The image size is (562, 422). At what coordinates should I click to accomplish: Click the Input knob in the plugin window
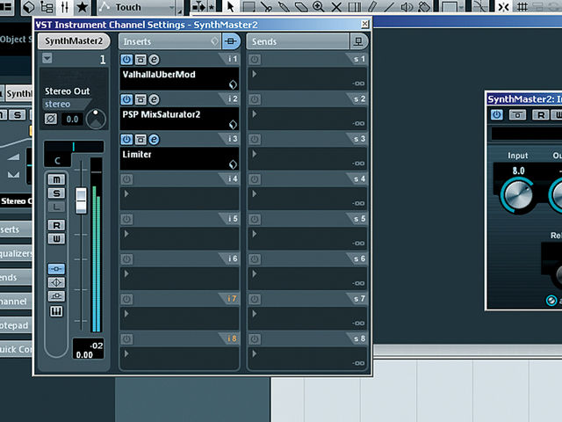(518, 195)
